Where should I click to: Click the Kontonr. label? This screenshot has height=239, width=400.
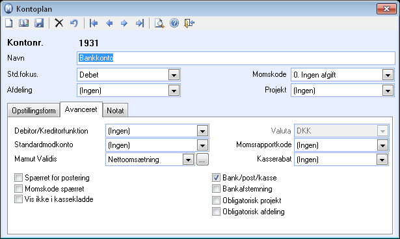coord(25,42)
